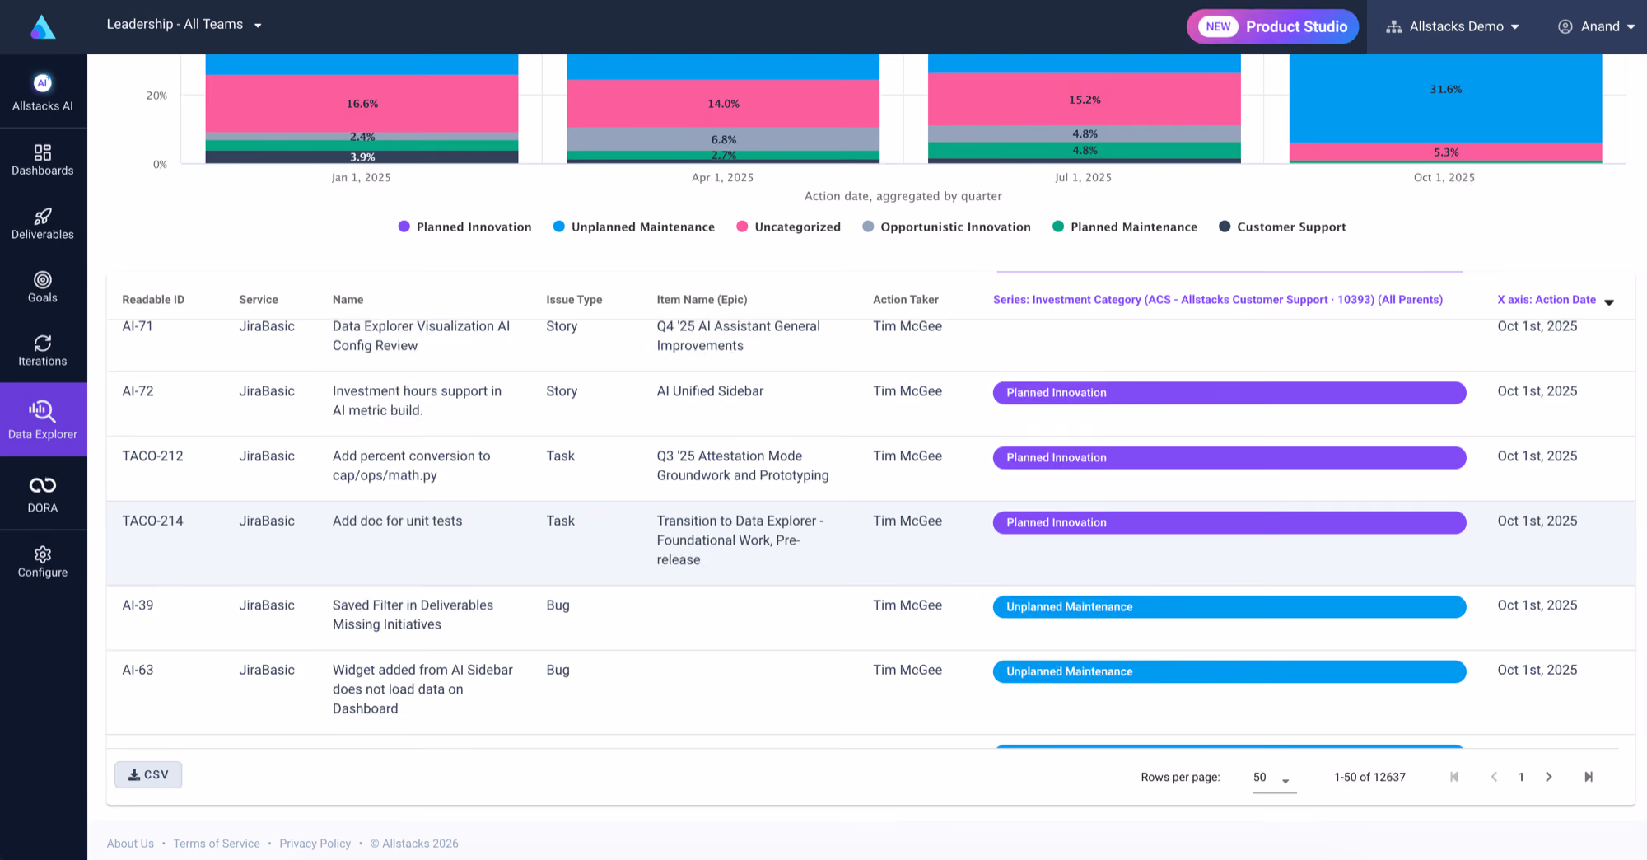Click Series Investment Category column header
This screenshot has width=1647, height=860.
click(x=1218, y=300)
